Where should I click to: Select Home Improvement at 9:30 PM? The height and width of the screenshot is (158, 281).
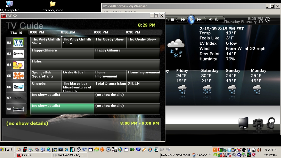coord(143,76)
